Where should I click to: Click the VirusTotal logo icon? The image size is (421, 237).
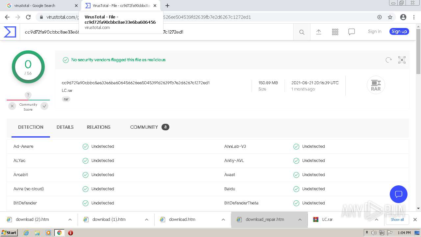click(10, 32)
